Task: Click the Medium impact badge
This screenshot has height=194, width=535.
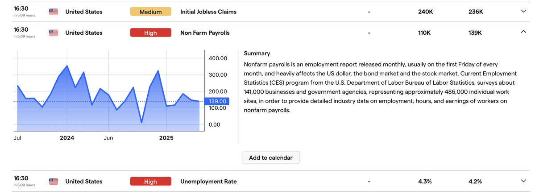Action: pyautogui.click(x=150, y=12)
